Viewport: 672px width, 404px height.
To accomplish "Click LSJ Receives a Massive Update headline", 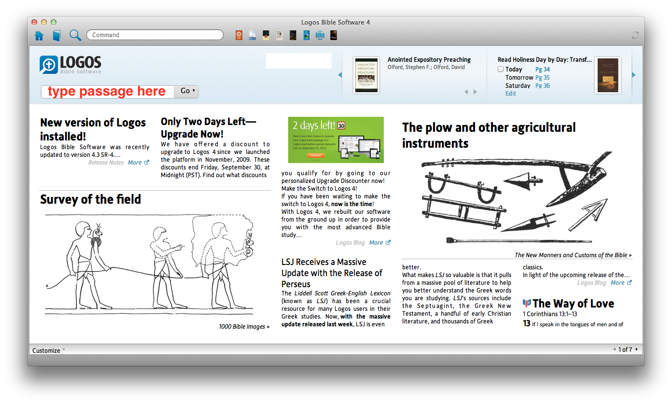I will click(x=332, y=273).
